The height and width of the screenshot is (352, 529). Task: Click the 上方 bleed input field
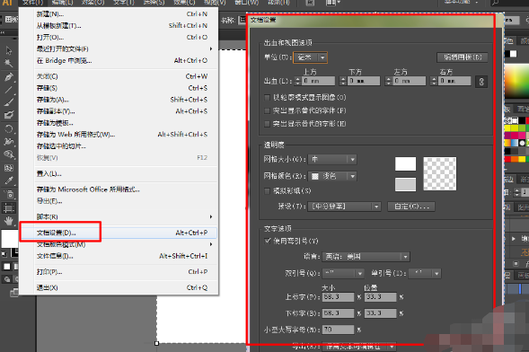point(318,81)
